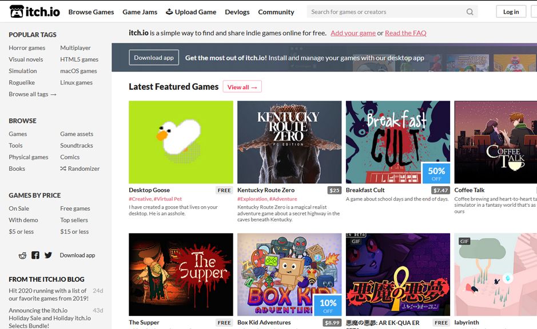Open HTML5 games tag
537x329 pixels.
tap(79, 59)
